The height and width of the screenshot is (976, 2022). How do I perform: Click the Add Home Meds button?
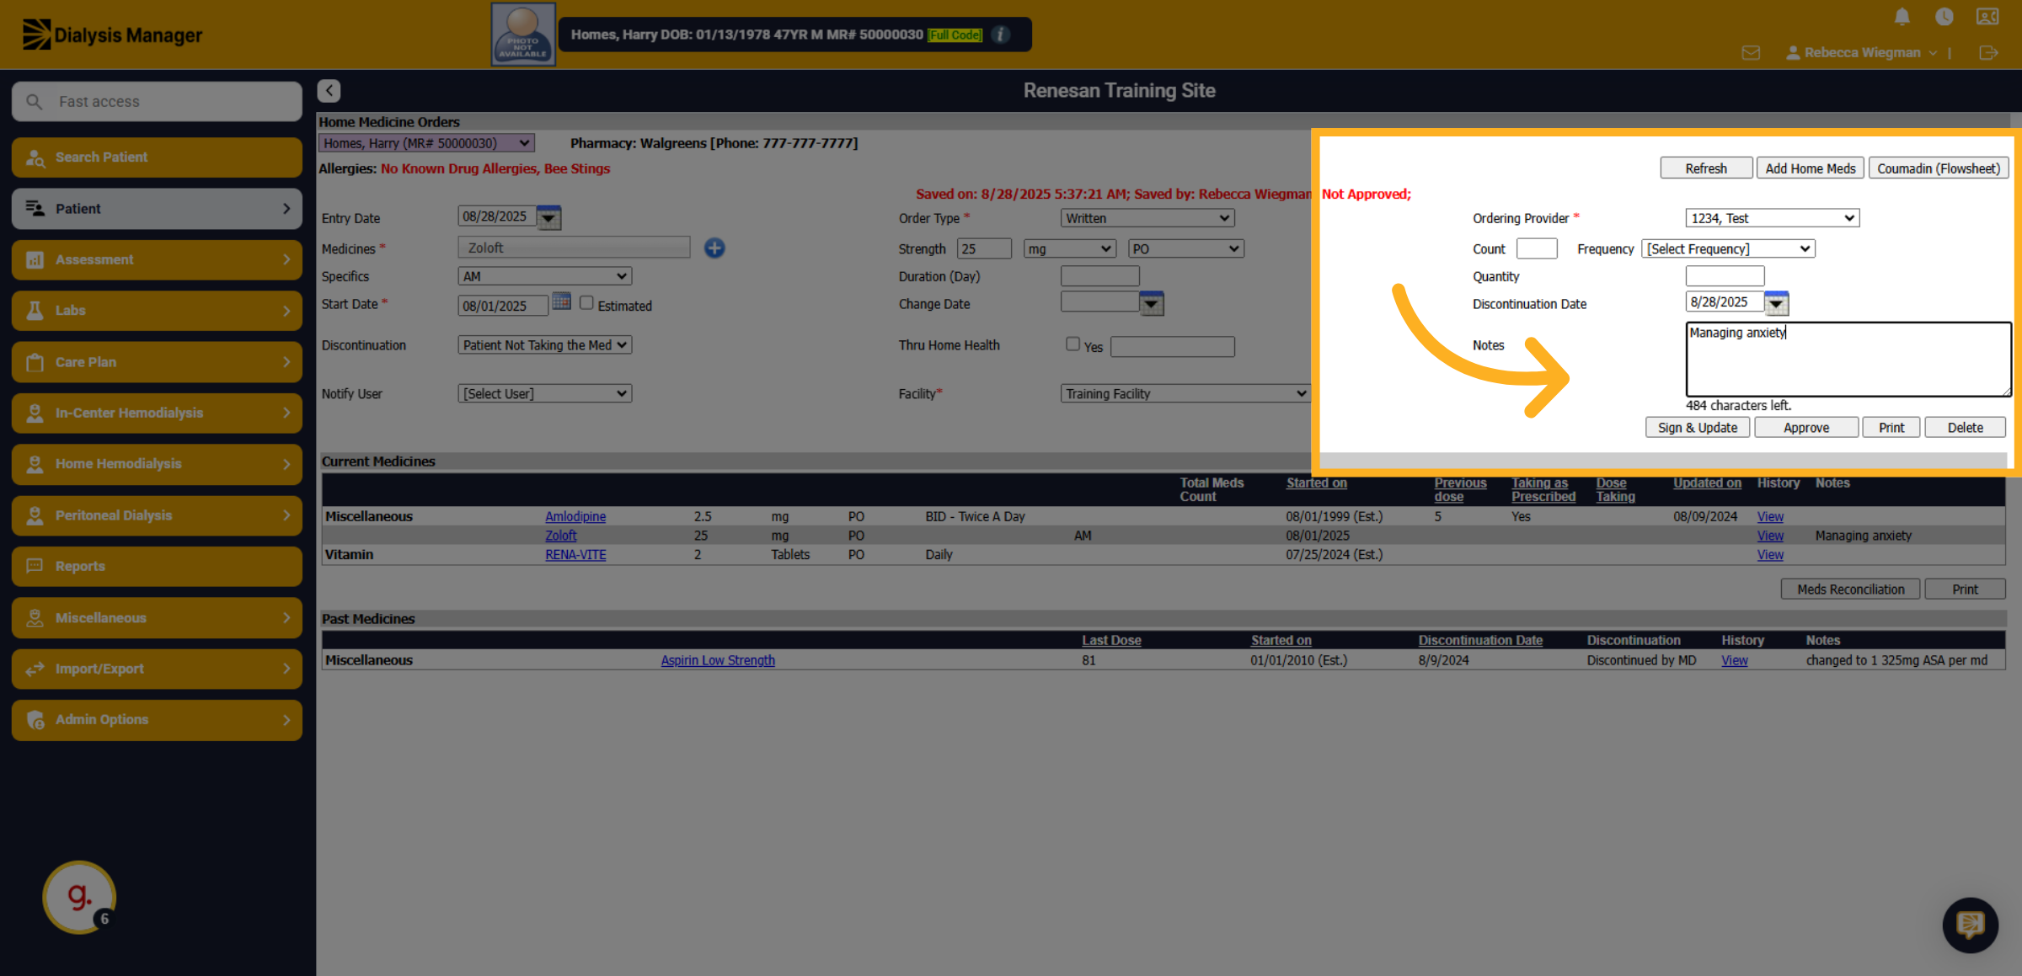[1810, 168]
